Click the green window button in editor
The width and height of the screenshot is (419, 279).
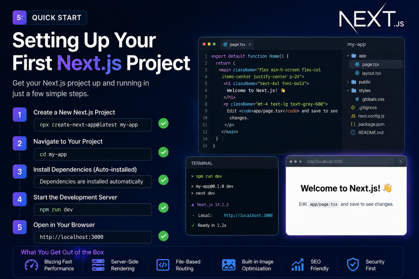214,44
